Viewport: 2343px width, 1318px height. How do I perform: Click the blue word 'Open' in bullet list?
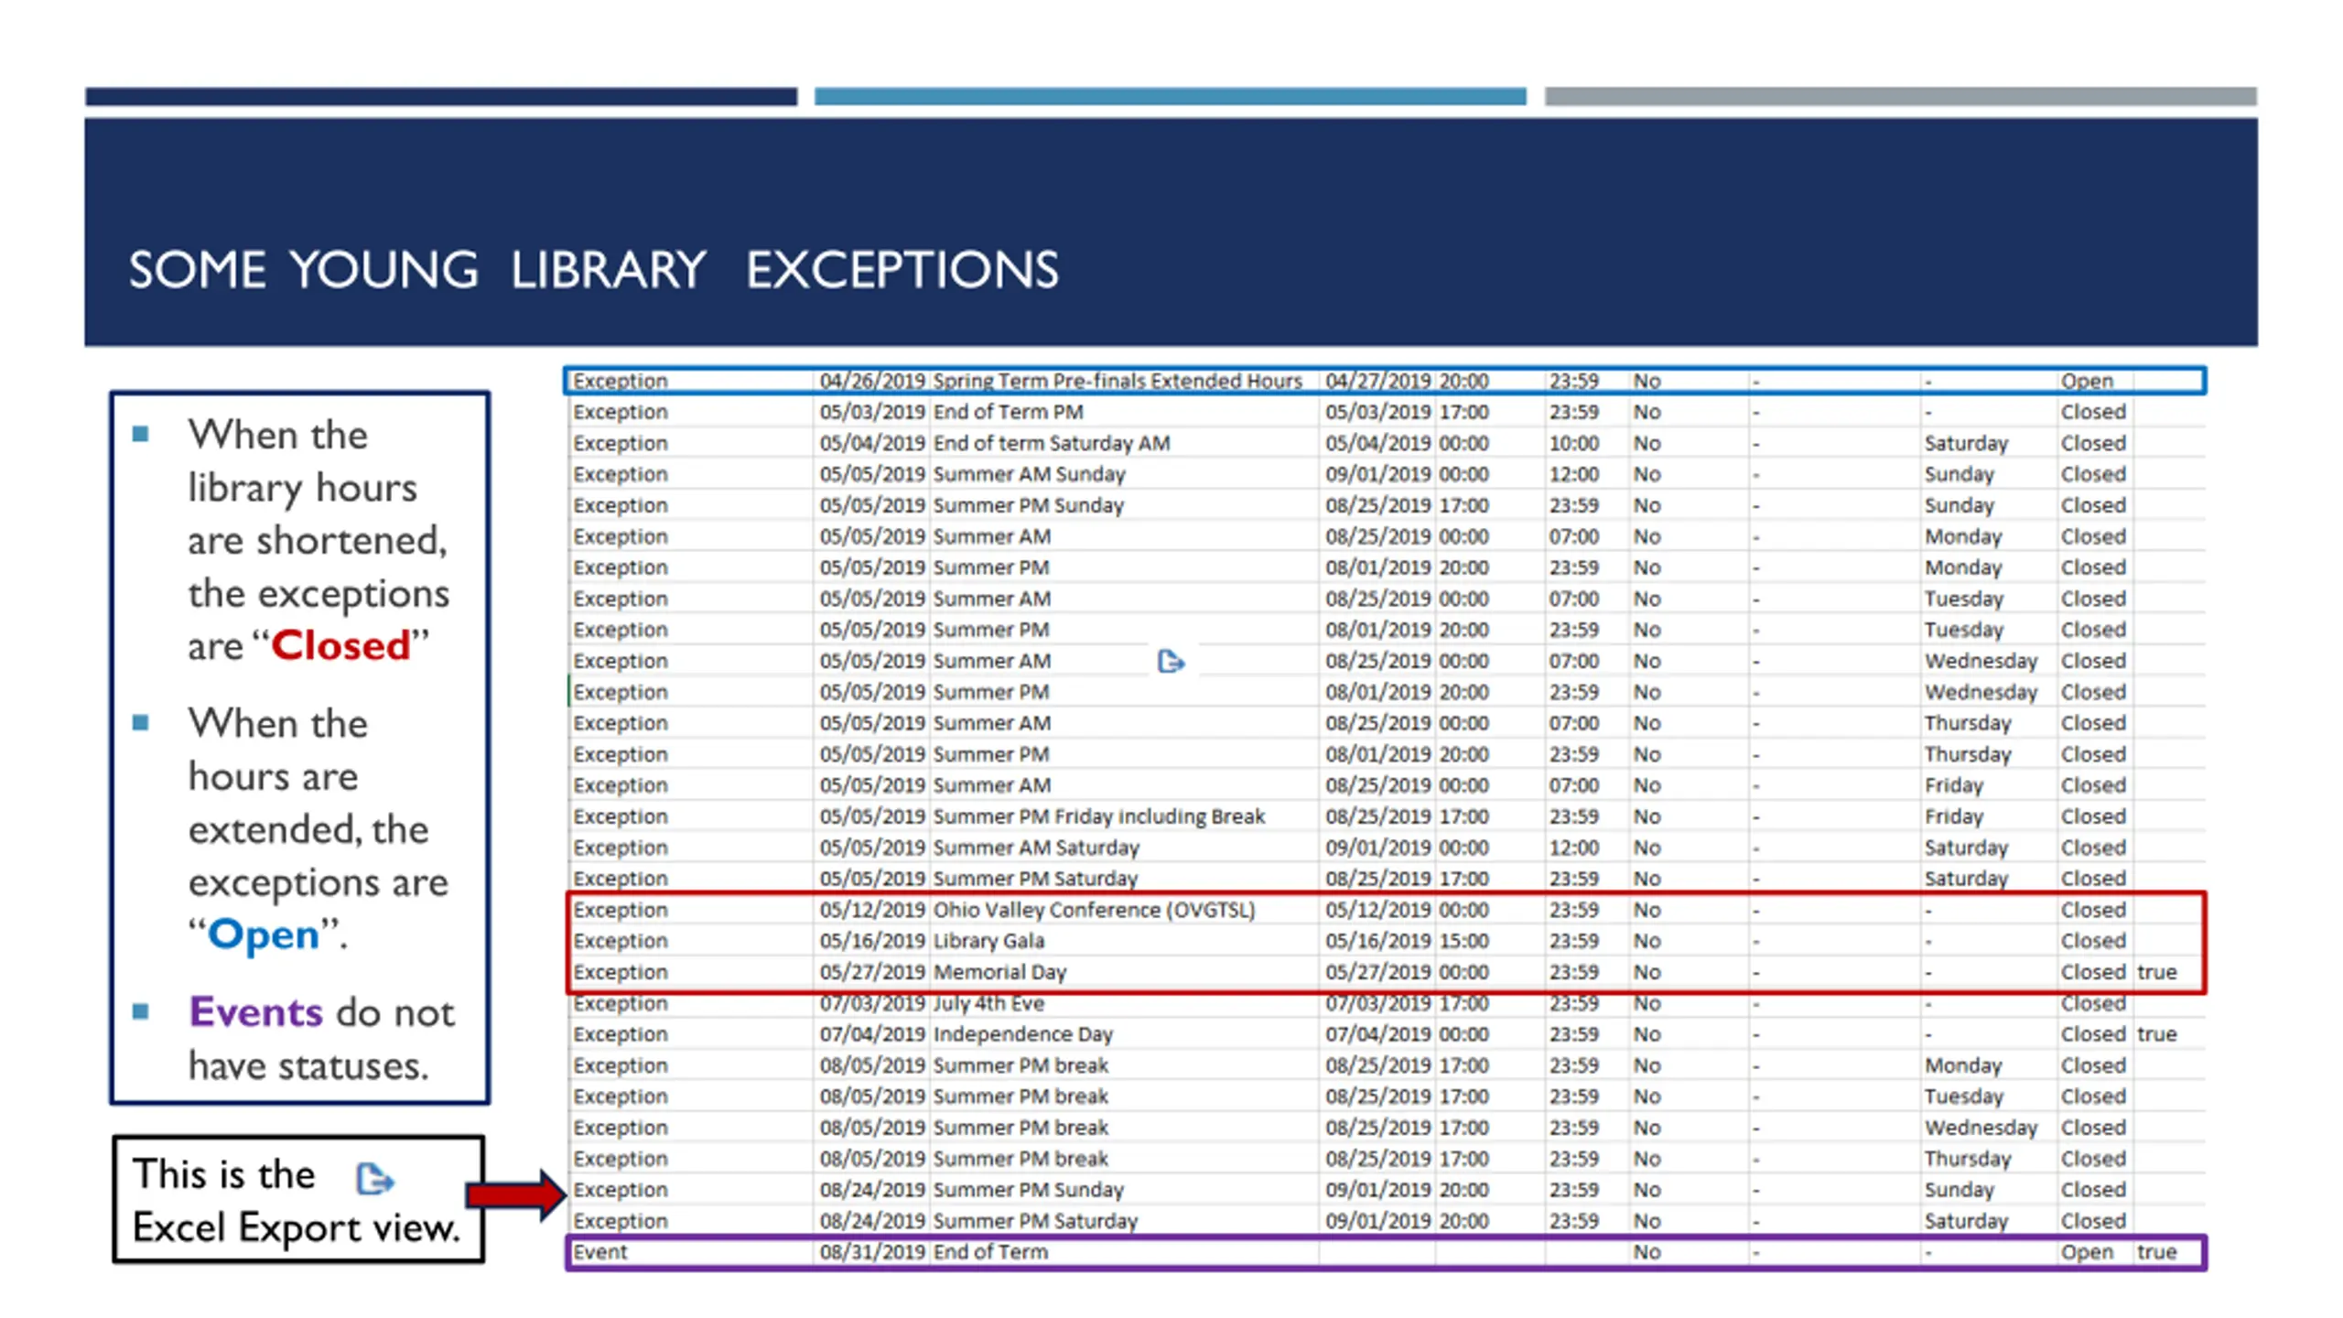tap(263, 934)
